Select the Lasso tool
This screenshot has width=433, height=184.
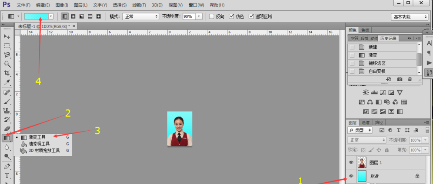(7, 55)
